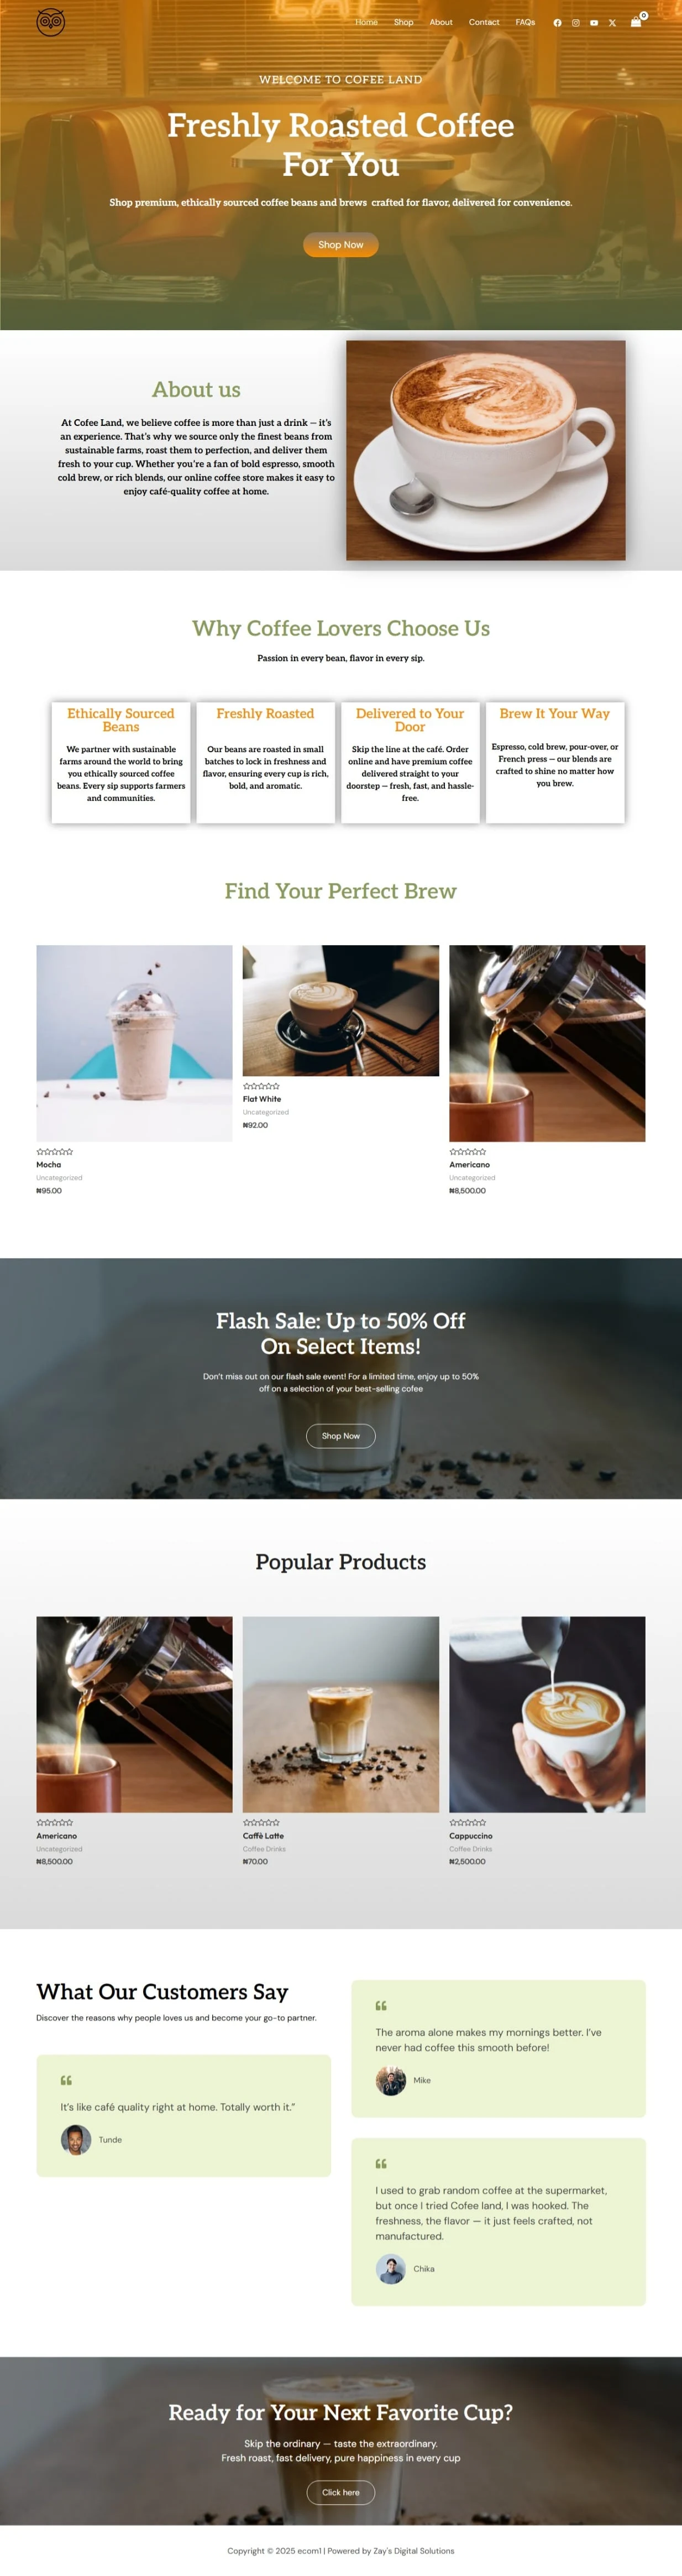Select the Home menu item

(366, 22)
